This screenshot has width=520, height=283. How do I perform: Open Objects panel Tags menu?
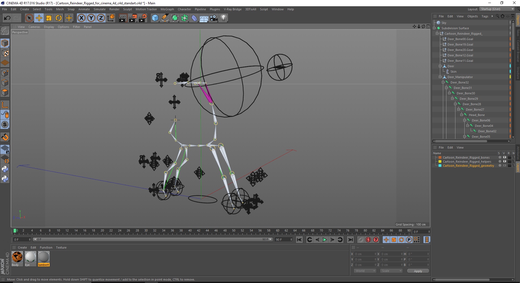(485, 16)
